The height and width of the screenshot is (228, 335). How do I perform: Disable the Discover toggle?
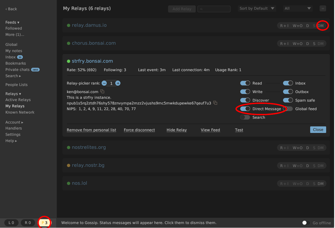[x=245, y=100]
